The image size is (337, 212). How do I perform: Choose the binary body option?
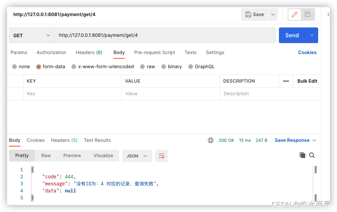coord(164,67)
